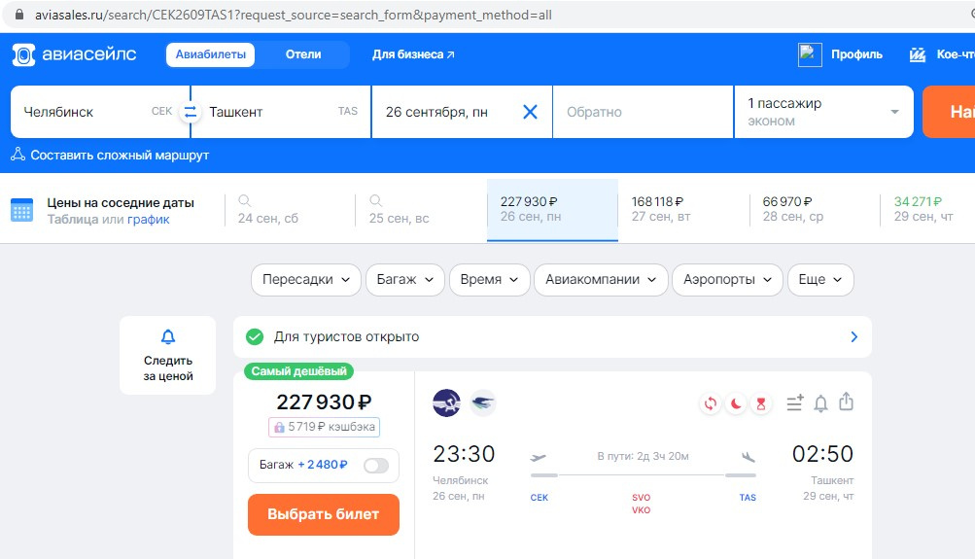Screen dimensions: 975x559
Task: Clear the departure date 26 сентября
Action: tap(530, 112)
